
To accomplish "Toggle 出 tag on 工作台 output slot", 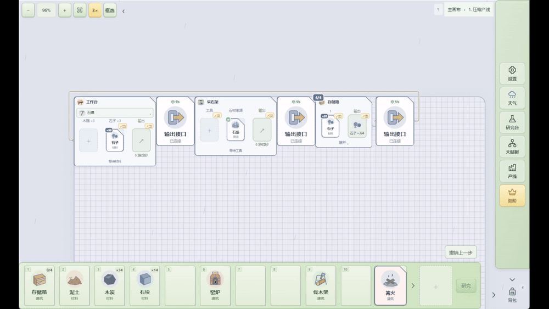I will (x=149, y=126).
